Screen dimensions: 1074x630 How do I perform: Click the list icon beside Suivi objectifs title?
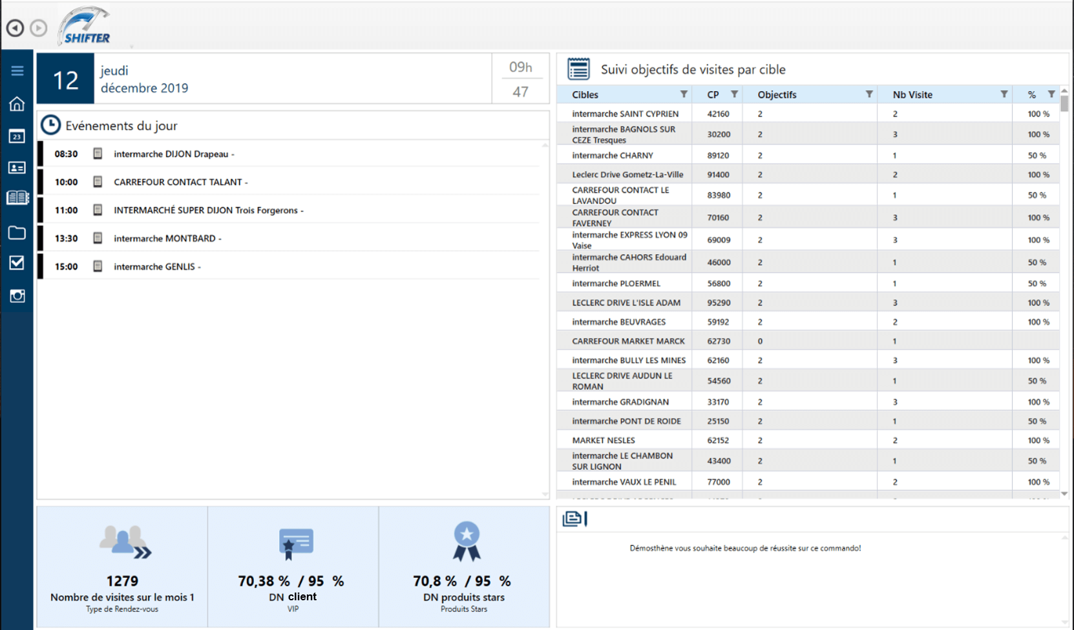click(x=578, y=68)
